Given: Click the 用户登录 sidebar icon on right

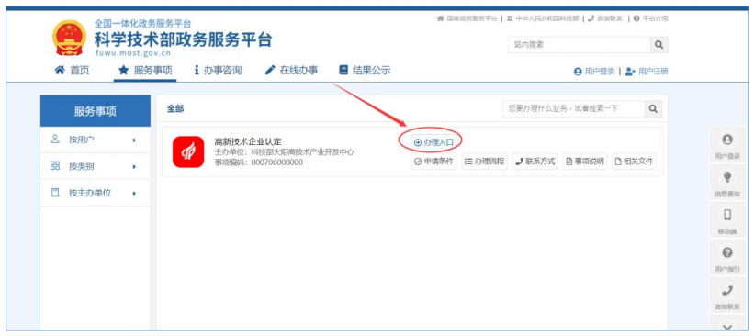Looking at the screenshot, I should [x=727, y=140].
